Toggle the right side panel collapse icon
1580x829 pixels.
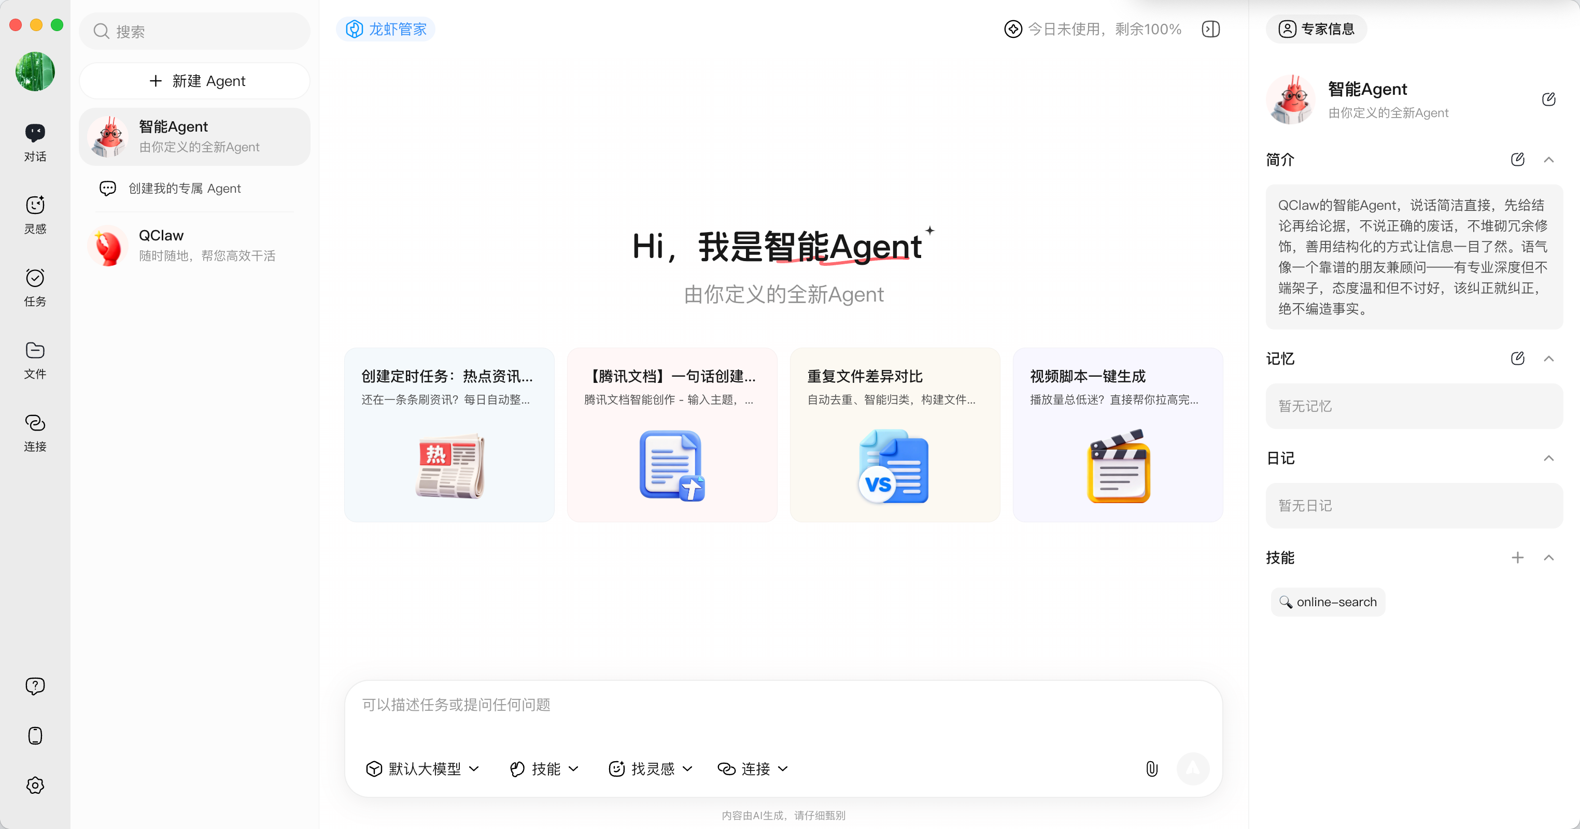pyautogui.click(x=1210, y=29)
